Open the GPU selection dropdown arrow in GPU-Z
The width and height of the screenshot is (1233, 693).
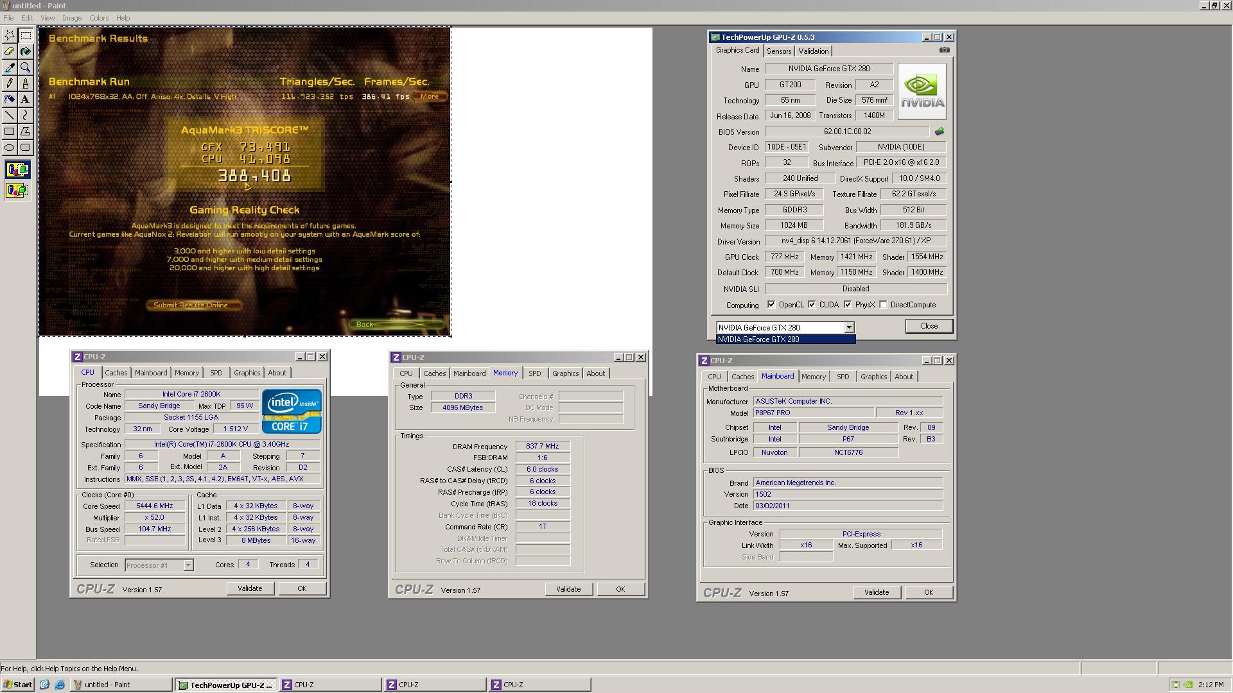click(849, 328)
